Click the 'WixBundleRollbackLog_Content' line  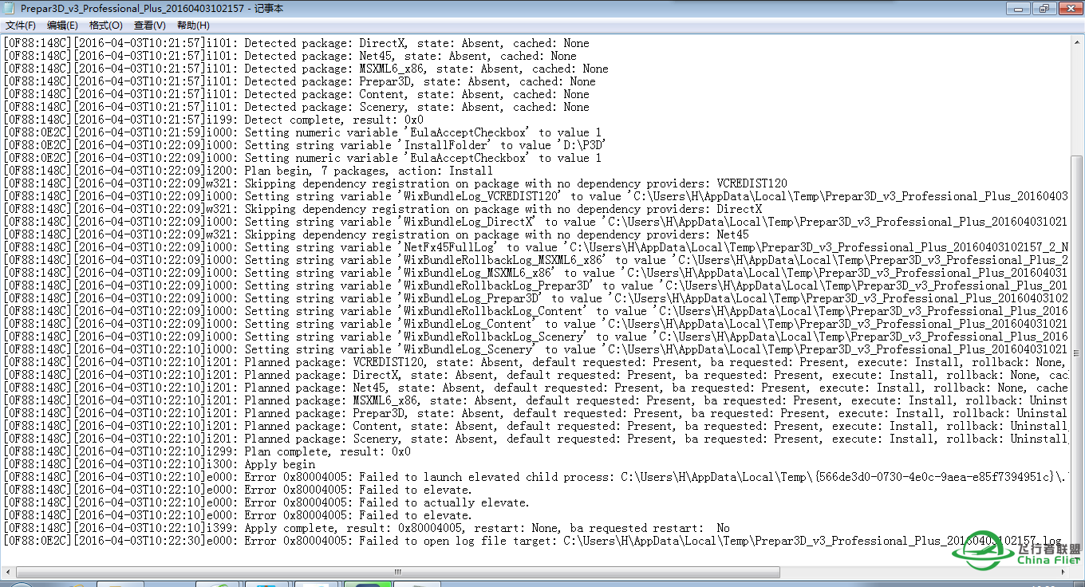[x=536, y=311]
